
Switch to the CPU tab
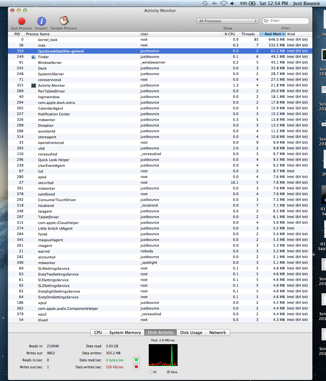98,332
